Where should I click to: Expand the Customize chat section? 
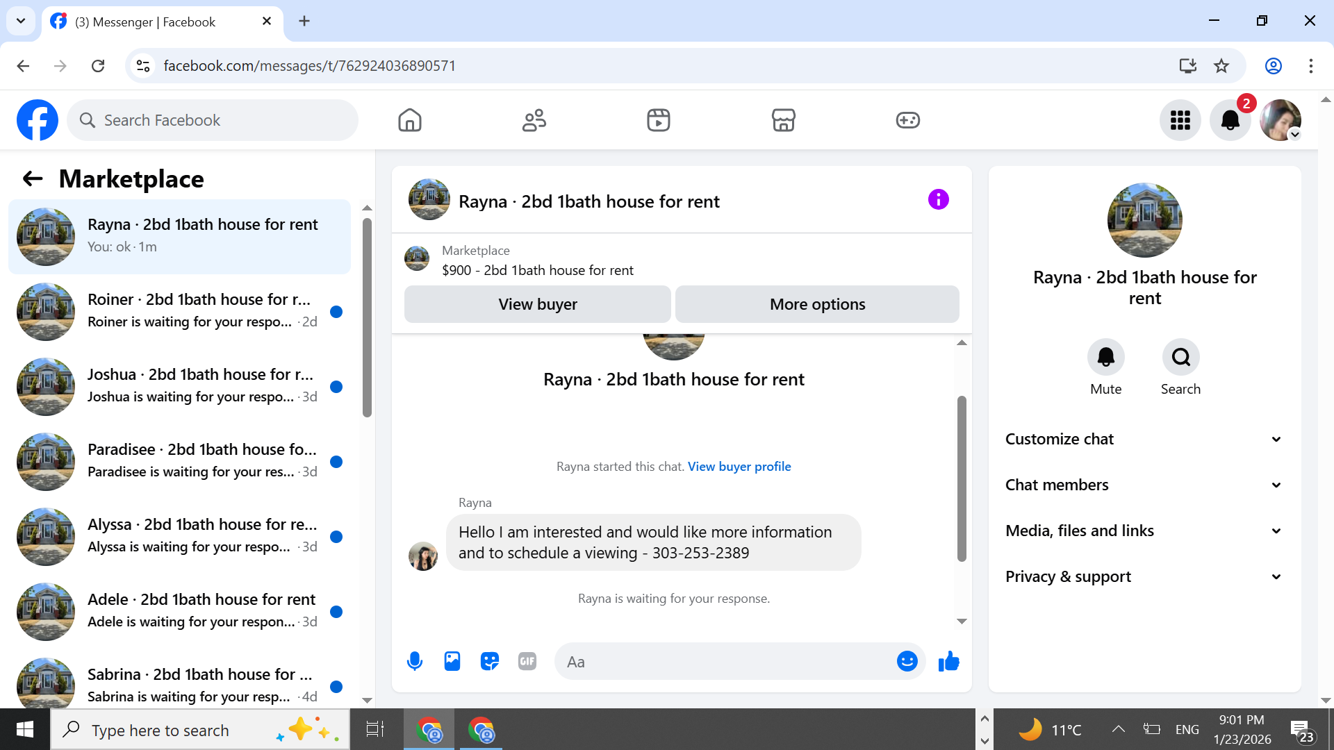coord(1144,439)
